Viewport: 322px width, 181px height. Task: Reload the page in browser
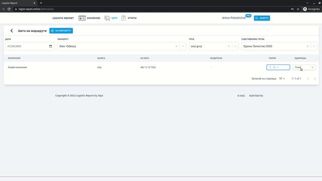9,9
